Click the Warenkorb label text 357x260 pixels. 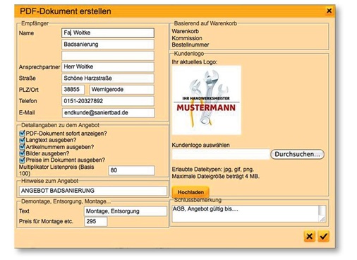click(x=186, y=31)
